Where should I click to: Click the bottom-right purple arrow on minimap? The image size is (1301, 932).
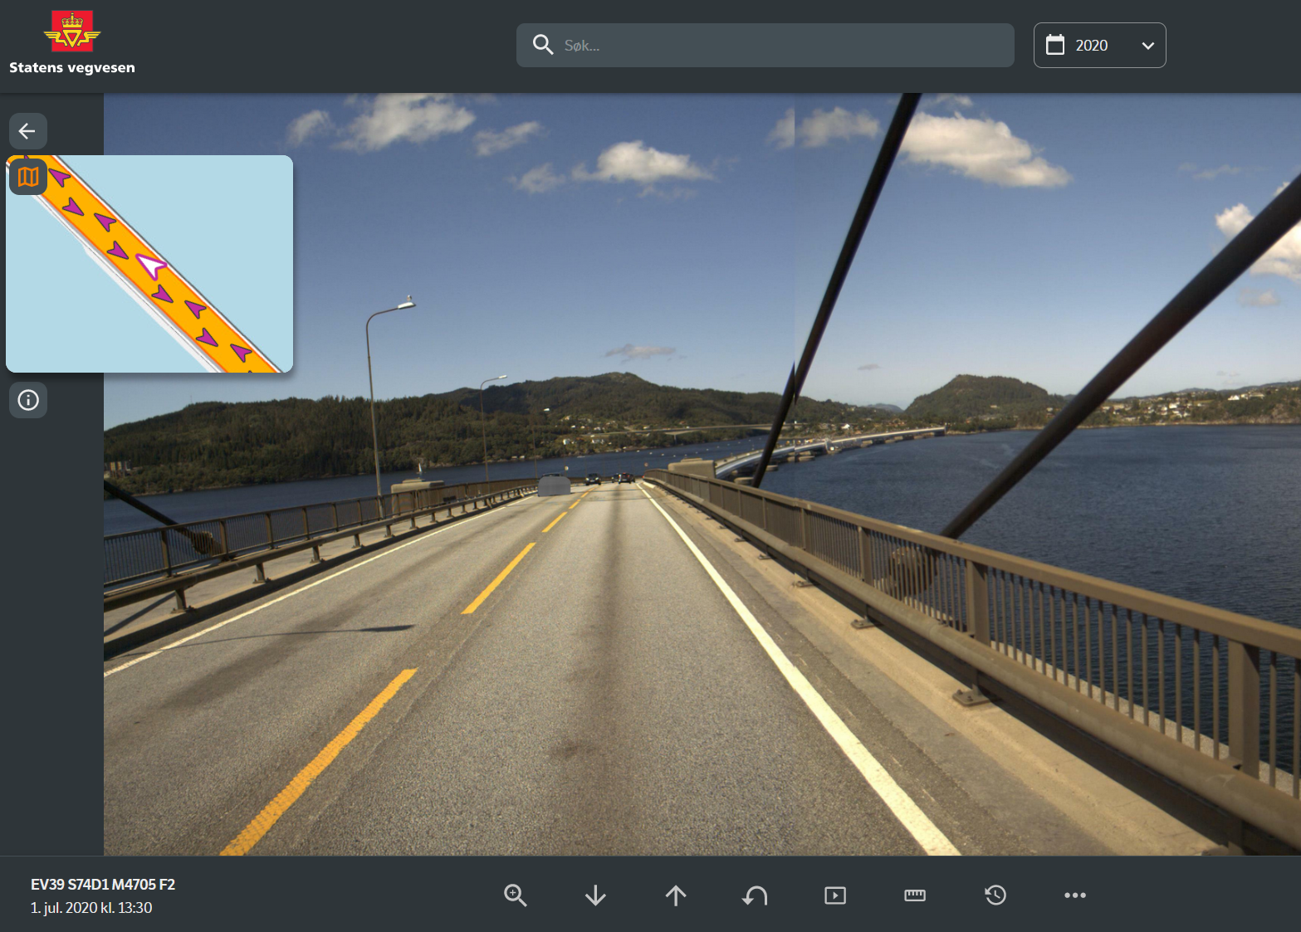[241, 353]
